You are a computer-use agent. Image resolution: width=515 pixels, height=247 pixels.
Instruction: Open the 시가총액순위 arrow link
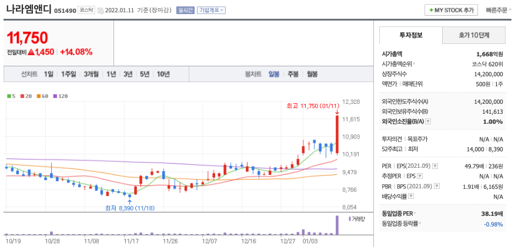414,64
